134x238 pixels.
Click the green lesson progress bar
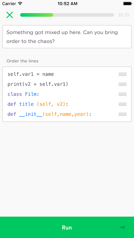coord(67,15)
